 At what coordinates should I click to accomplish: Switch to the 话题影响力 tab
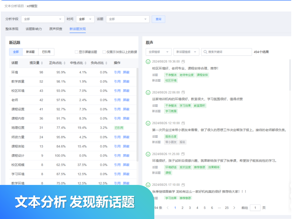click(34, 29)
